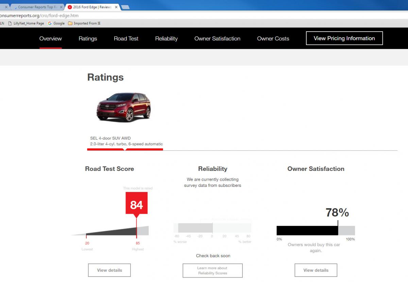This screenshot has height=282, width=408.
Task: Open the Google bookmark
Action: click(56, 23)
